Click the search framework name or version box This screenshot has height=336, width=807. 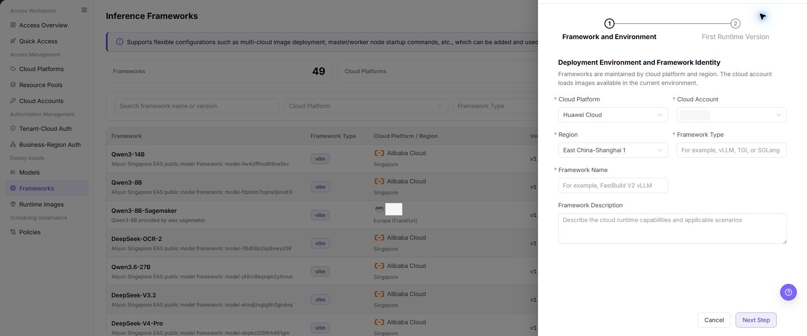click(197, 106)
